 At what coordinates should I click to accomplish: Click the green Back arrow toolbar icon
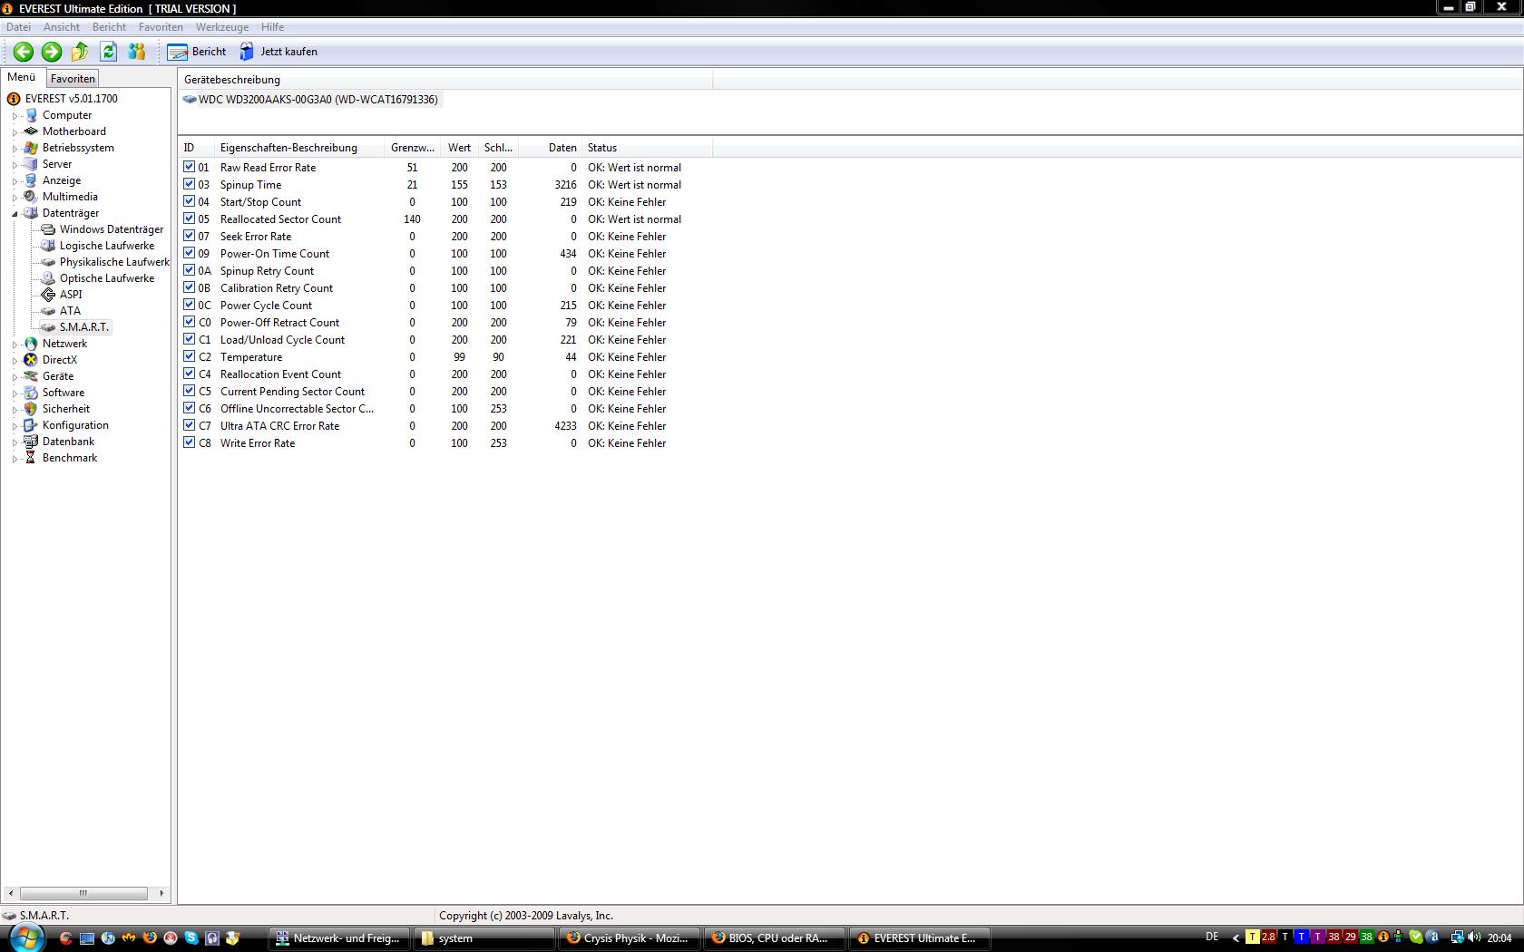[24, 52]
